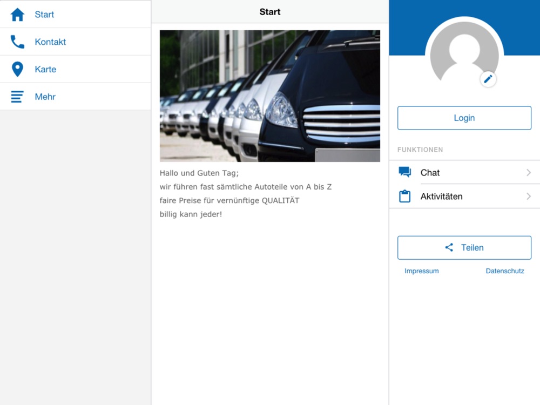This screenshot has height=405, width=540.
Task: Click the 'faire Preise' QUALITÄT text line
Action: (230, 200)
